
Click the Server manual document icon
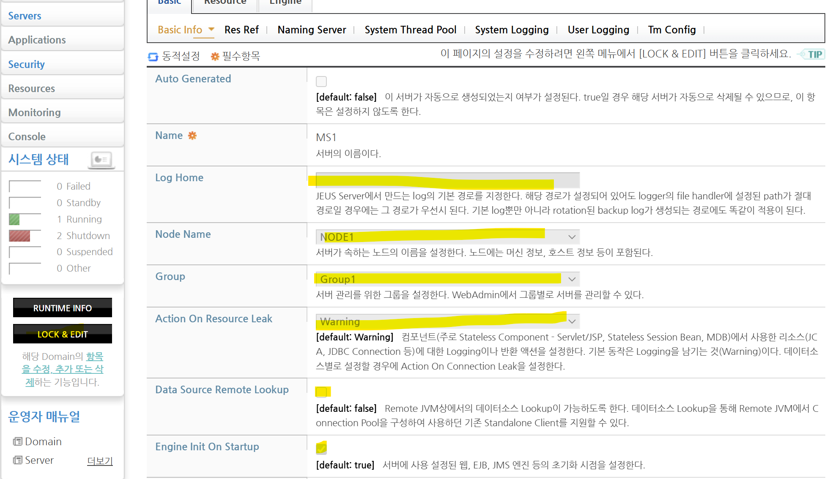17,460
